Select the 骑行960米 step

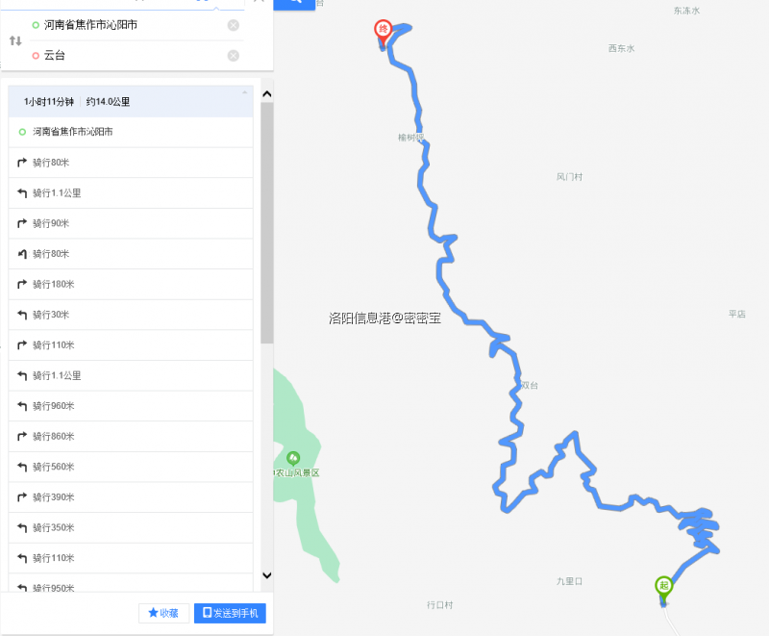(131, 406)
